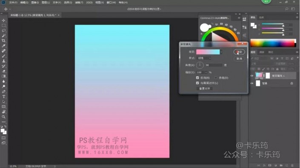Click the search icon in options bar
The height and width of the screenshot is (168, 300).
point(287,9)
